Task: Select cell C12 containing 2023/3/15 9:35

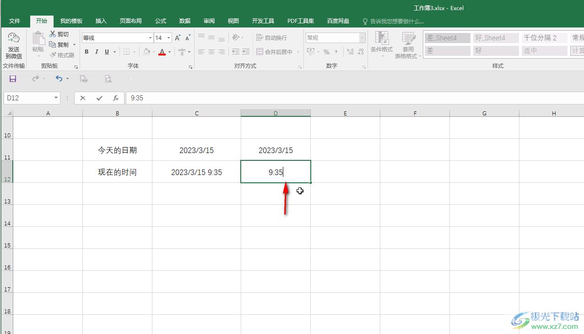Action: [196, 172]
